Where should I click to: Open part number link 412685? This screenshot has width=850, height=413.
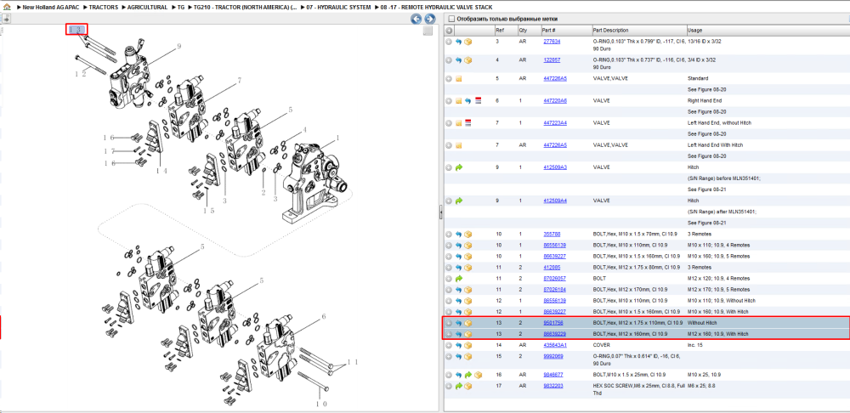point(552,267)
